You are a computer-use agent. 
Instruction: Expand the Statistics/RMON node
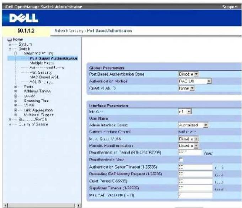tap(10, 120)
